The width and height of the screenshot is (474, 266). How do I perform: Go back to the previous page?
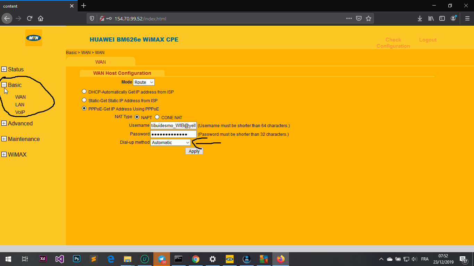(x=7, y=18)
